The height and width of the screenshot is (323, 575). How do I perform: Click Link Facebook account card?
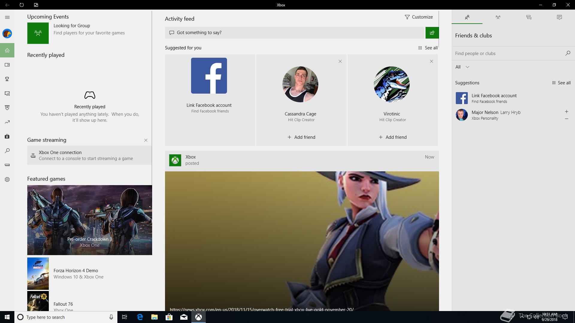pyautogui.click(x=210, y=100)
